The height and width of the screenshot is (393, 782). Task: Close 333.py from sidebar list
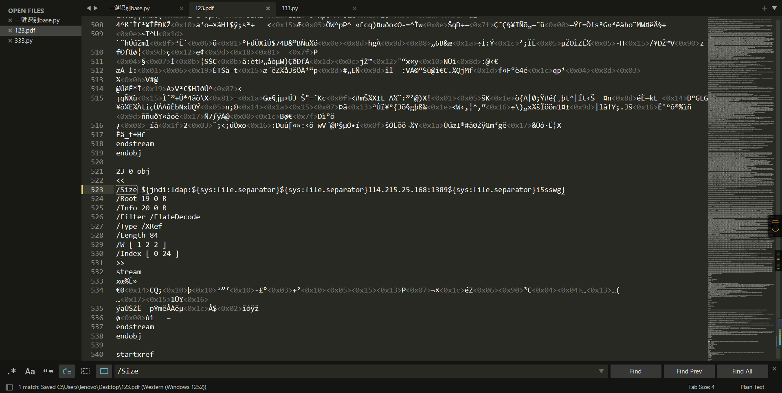(x=10, y=40)
